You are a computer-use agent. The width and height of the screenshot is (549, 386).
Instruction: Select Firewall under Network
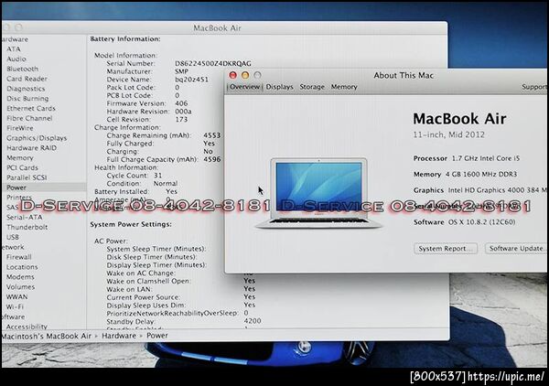19,257
